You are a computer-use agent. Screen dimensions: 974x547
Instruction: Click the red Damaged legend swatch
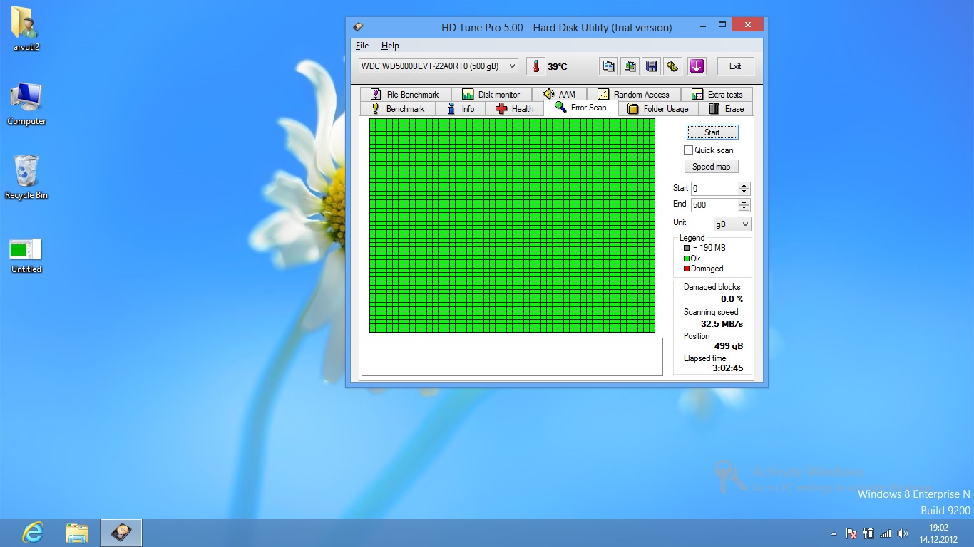coord(687,269)
